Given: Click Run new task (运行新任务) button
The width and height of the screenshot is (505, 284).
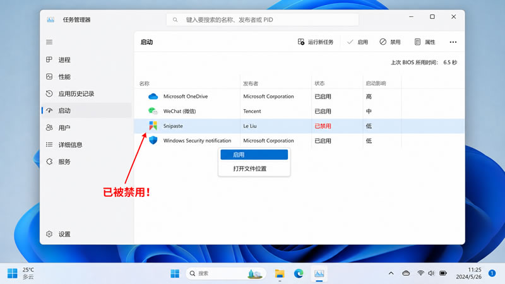Looking at the screenshot, I should pos(315,42).
